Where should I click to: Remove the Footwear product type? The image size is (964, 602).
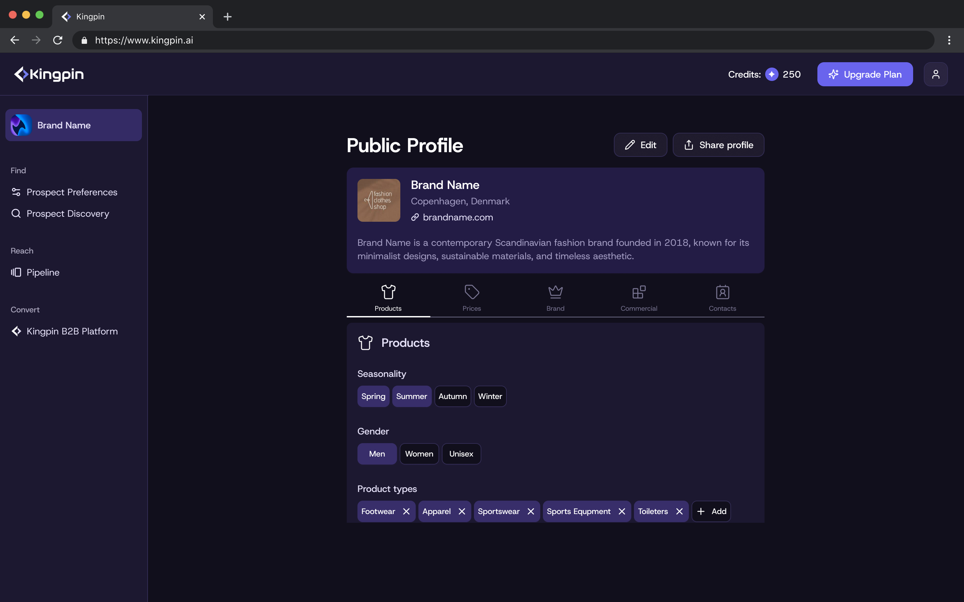[406, 511]
